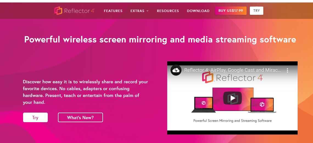This screenshot has height=143, width=313.
Task: Click the cloud channel avatar on the video
Action: 176,70
